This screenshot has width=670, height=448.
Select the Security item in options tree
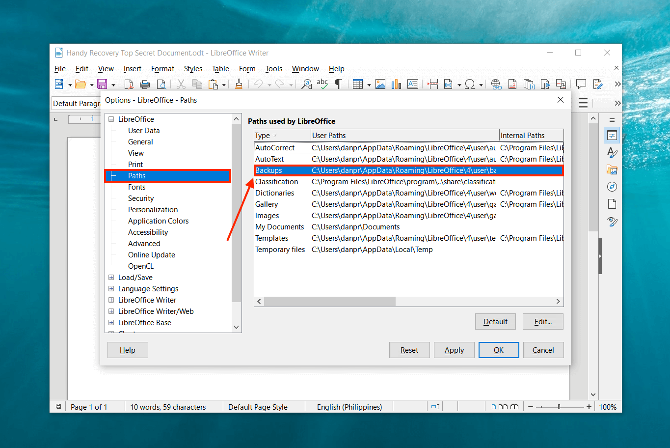coord(141,198)
